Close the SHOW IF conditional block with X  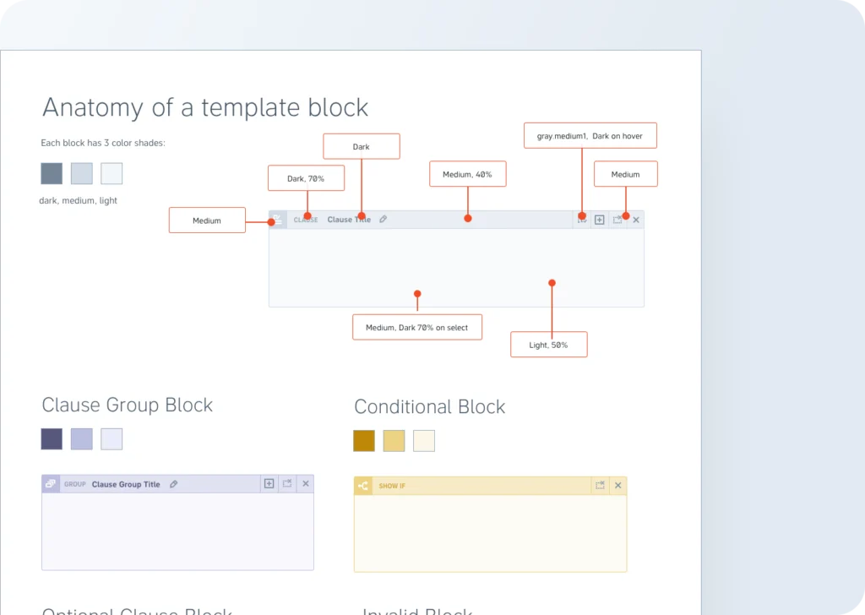[x=617, y=486]
